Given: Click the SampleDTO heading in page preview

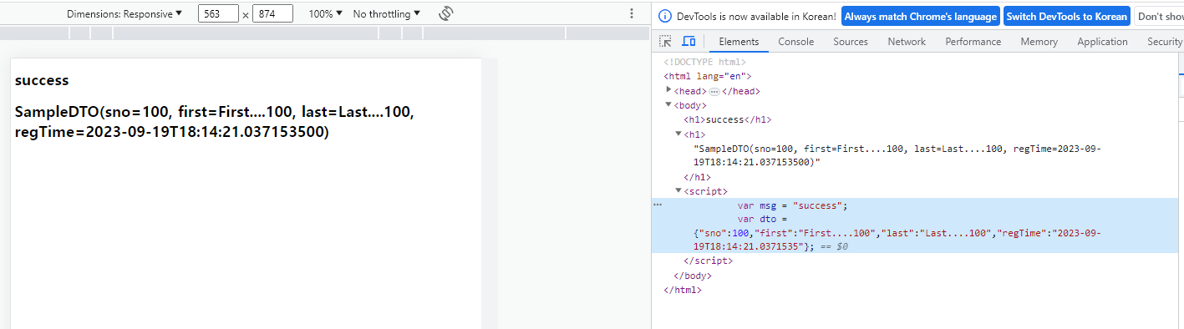Looking at the screenshot, I should point(215,122).
